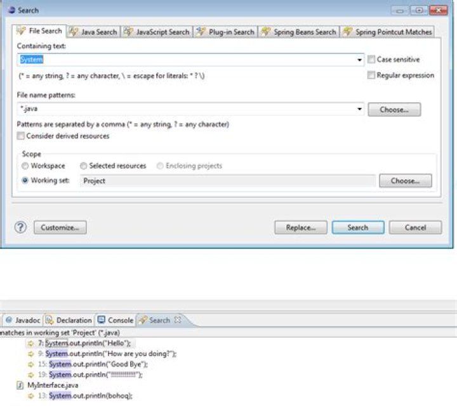Viewport: 457px width, 408px height.
Task: Switch to the File Search tab
Action: pyautogui.click(x=39, y=31)
